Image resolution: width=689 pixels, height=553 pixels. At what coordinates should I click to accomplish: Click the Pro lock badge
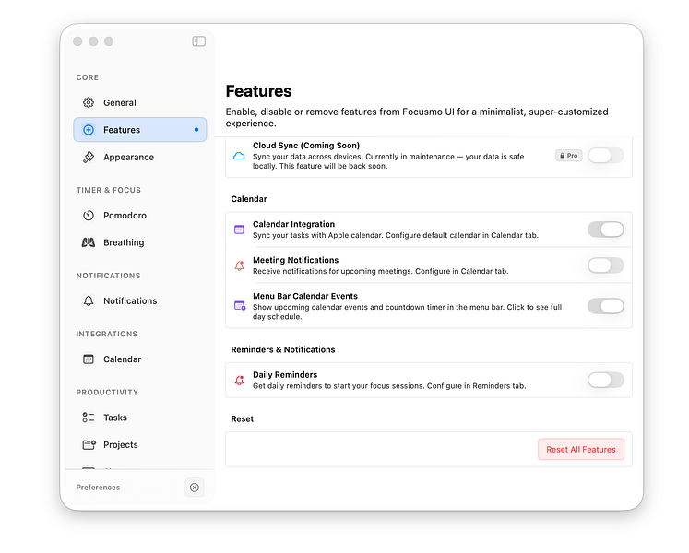[568, 156]
